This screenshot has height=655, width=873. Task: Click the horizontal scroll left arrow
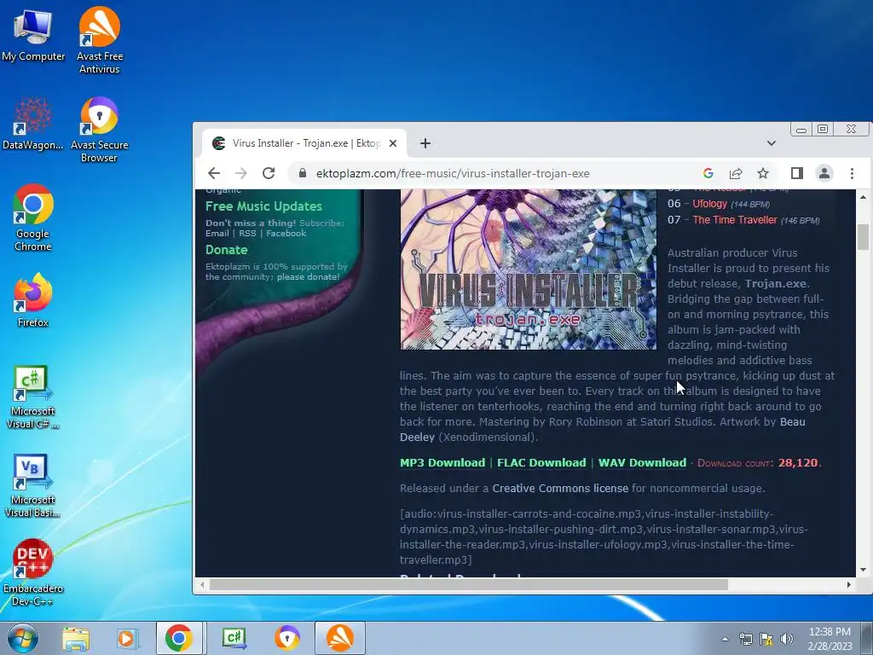click(x=202, y=585)
